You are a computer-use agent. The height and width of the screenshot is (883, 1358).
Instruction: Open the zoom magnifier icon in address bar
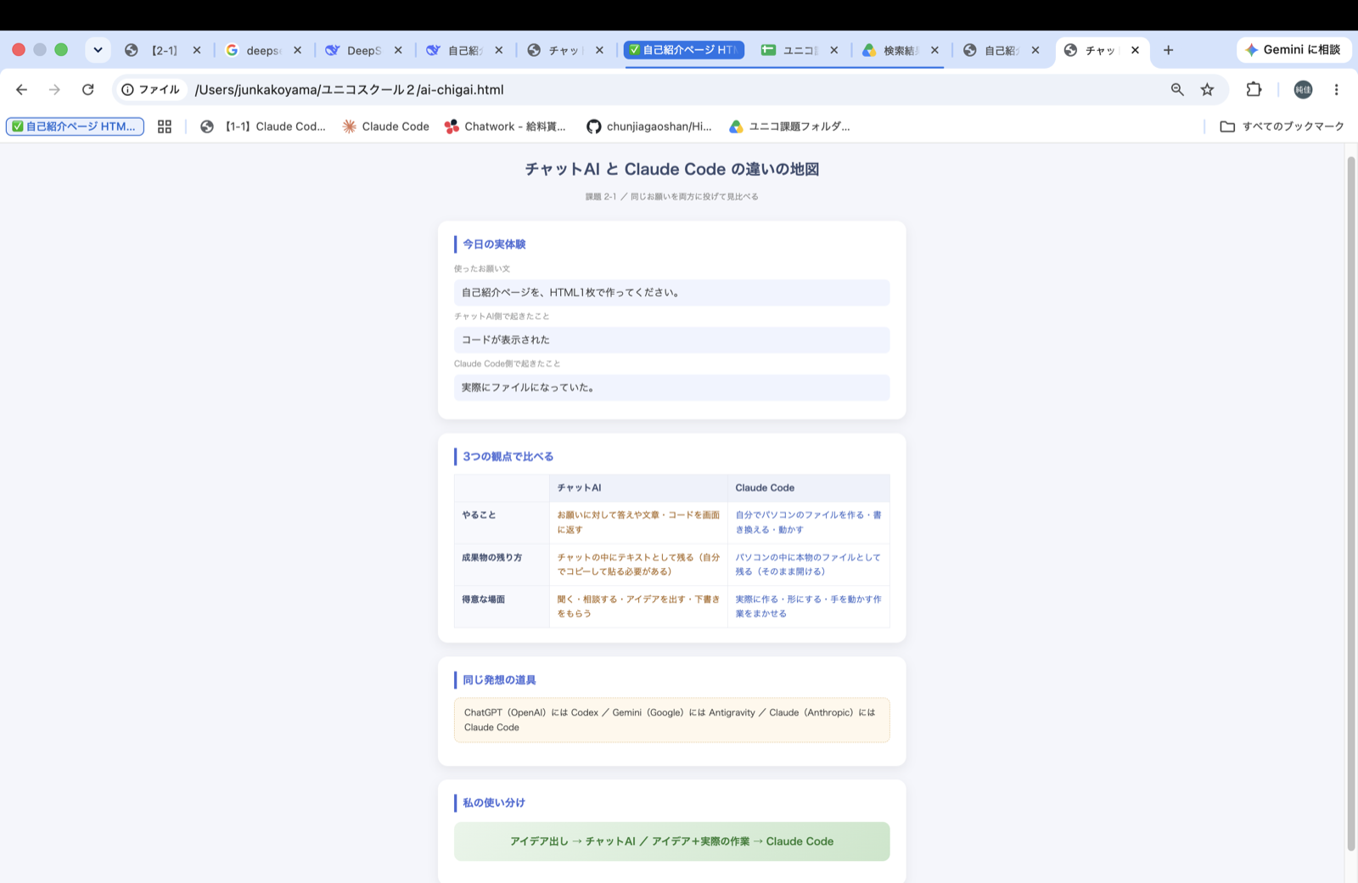pyautogui.click(x=1177, y=89)
